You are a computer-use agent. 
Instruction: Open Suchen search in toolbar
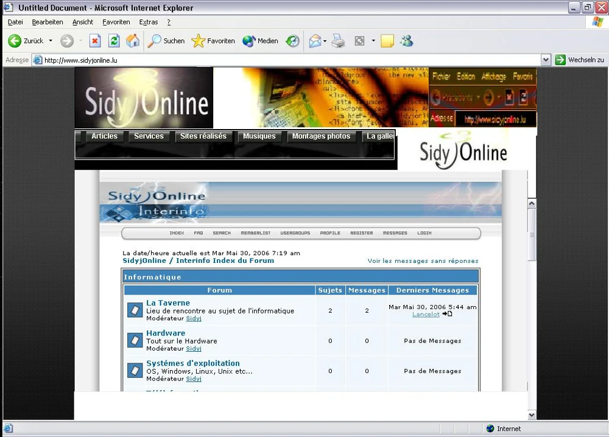tap(166, 41)
